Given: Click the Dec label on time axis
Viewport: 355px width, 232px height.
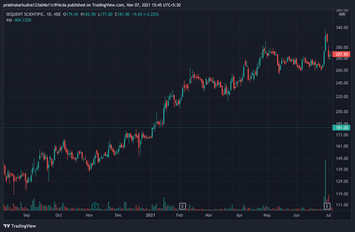Looking at the screenshot, I should (119, 215).
